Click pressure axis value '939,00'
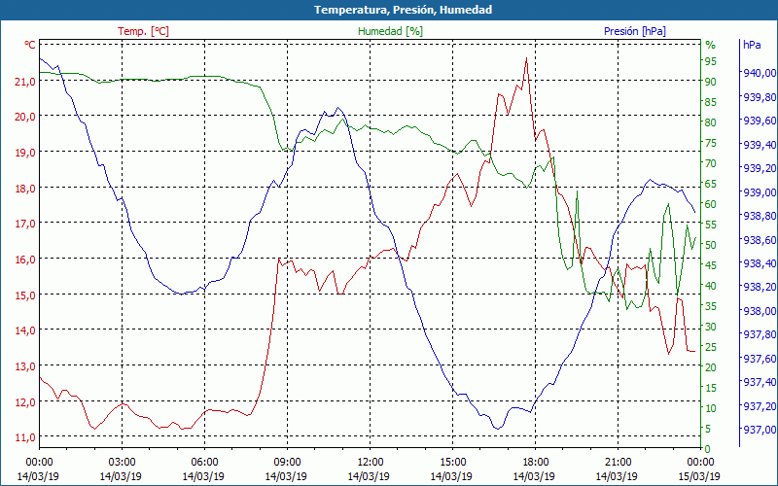The width and height of the screenshot is (778, 486). [x=759, y=191]
